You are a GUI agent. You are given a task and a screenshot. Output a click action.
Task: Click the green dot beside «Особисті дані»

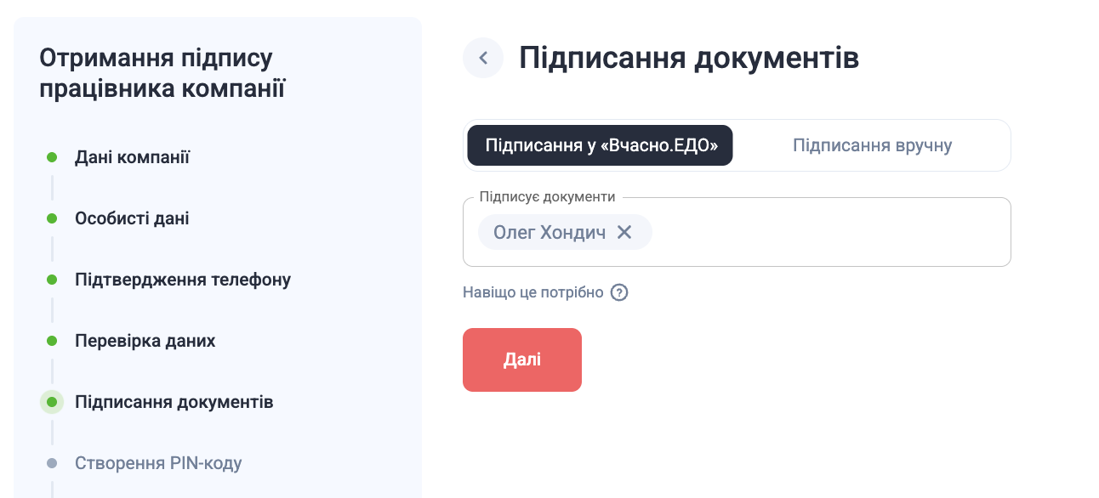[52, 218]
